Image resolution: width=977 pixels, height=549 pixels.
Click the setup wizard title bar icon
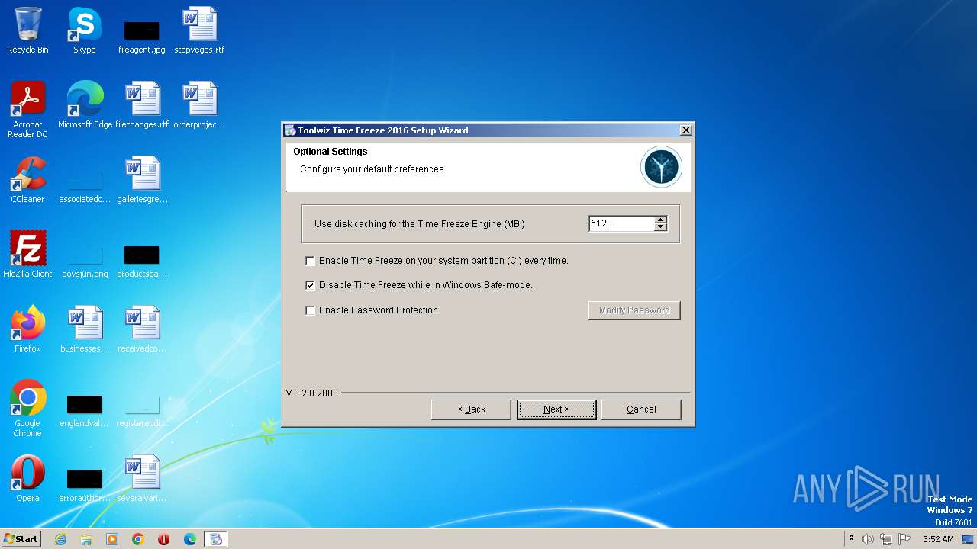(291, 130)
